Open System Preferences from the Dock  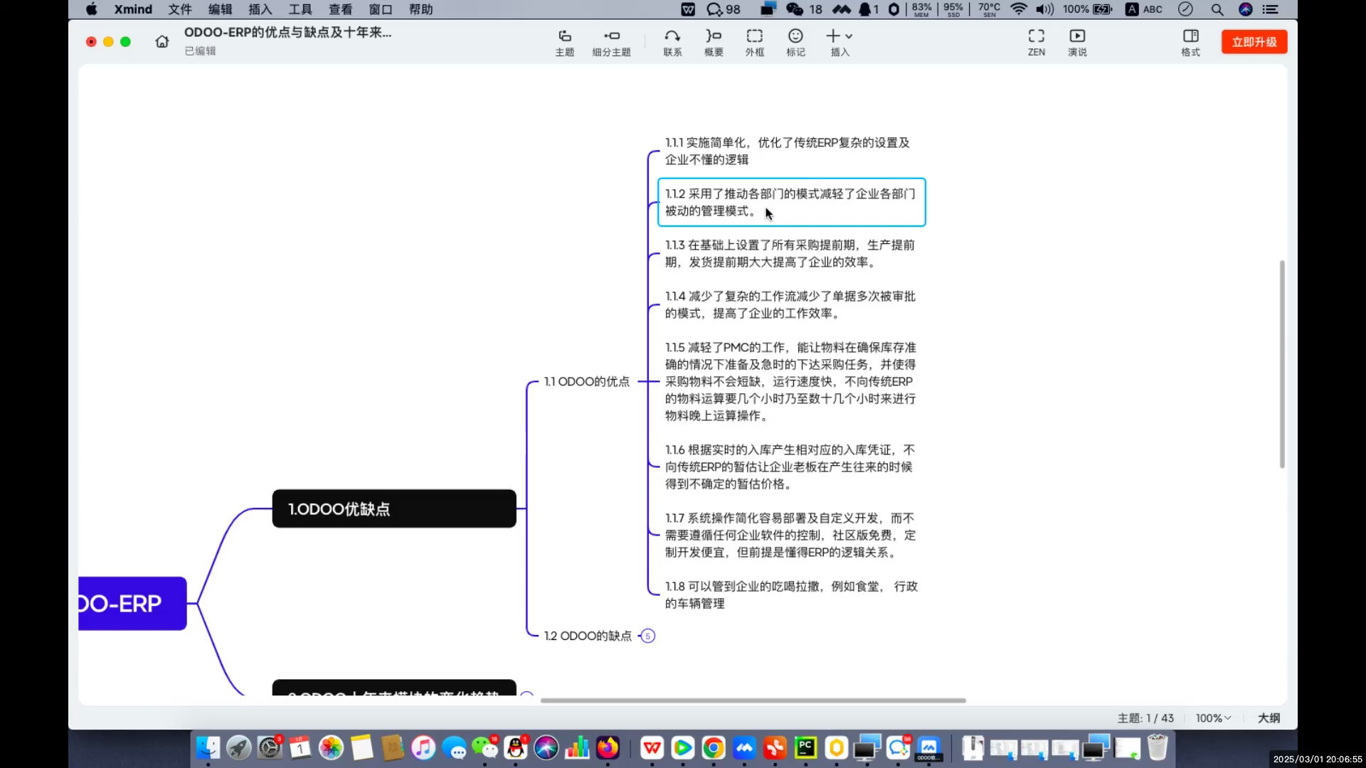click(270, 747)
